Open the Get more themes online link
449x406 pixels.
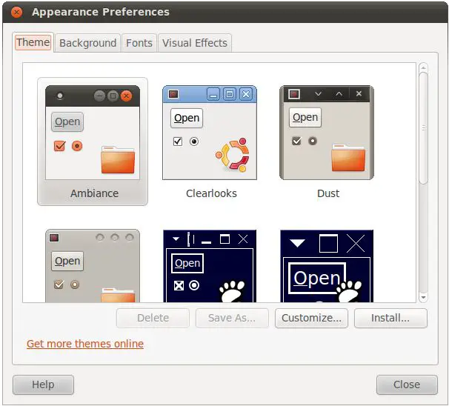85,344
